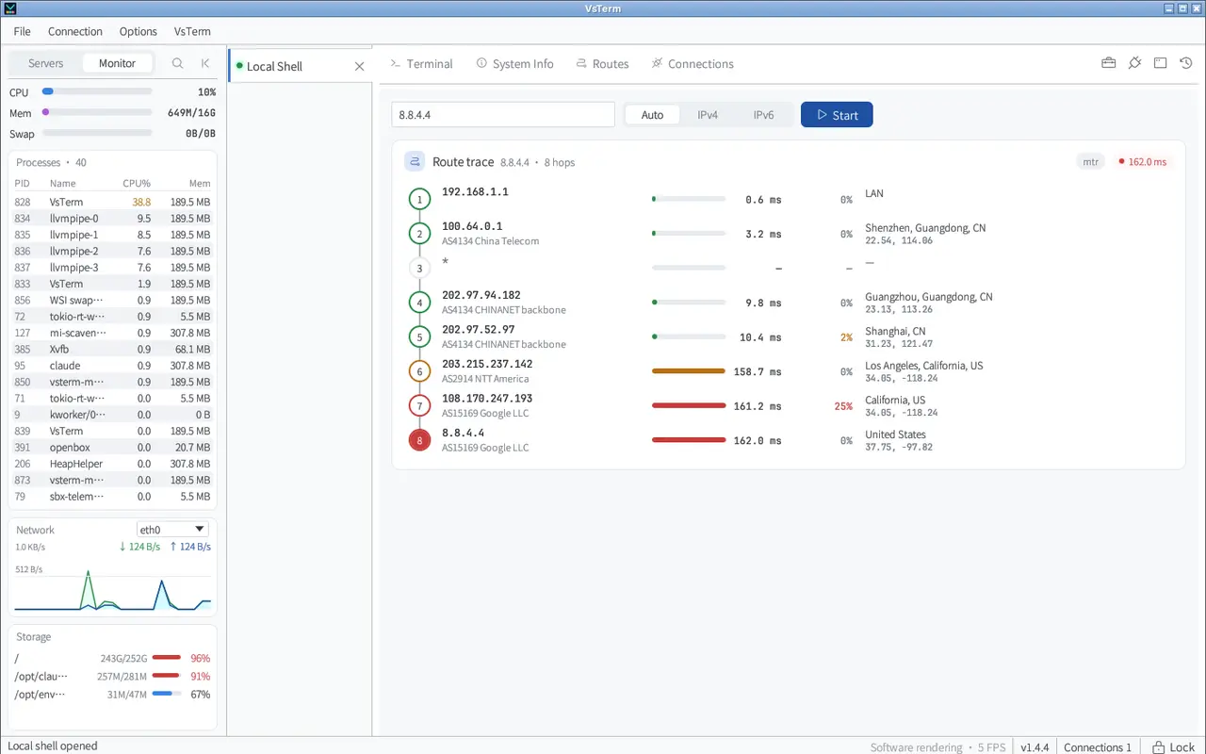Open the Options menu
This screenshot has width=1206, height=754.
click(x=139, y=31)
